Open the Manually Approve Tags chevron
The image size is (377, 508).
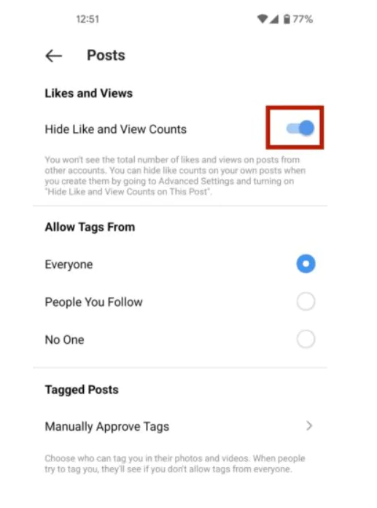click(309, 426)
